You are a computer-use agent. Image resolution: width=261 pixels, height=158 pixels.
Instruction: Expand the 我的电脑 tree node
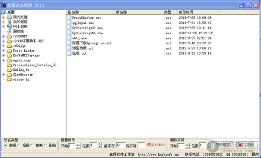click(x=3, y=22)
